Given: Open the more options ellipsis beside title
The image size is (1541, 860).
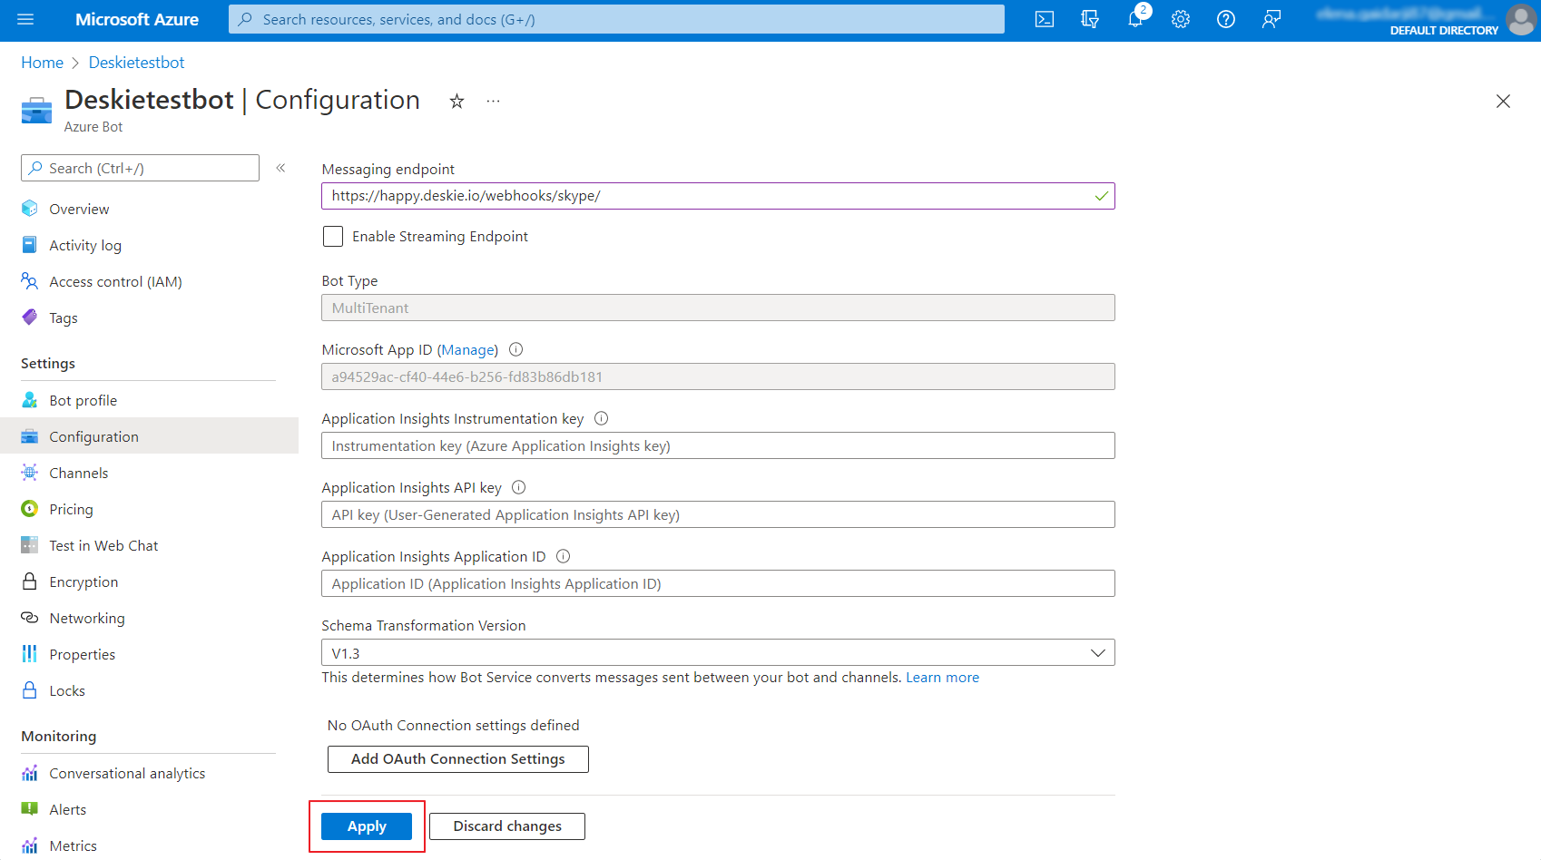Looking at the screenshot, I should (x=493, y=101).
